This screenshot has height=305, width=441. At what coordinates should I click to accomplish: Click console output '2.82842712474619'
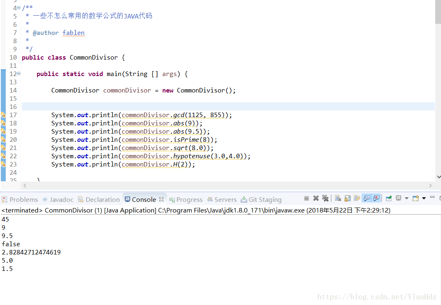[x=31, y=252]
